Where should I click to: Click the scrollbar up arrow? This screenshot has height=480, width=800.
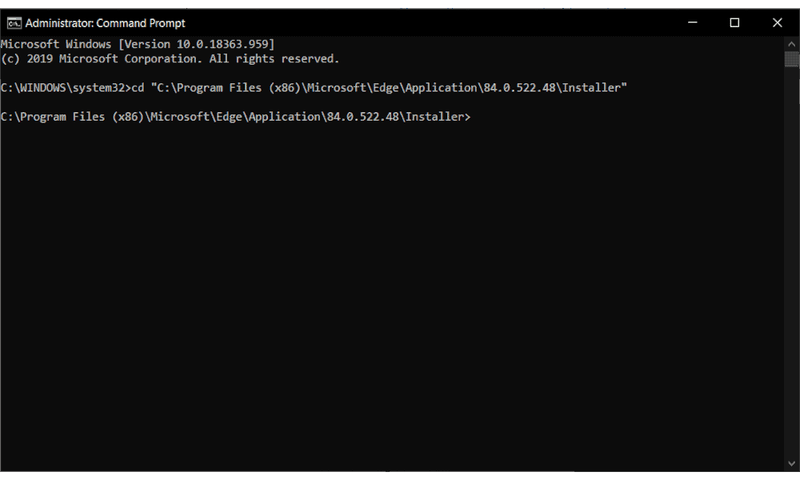[x=791, y=44]
